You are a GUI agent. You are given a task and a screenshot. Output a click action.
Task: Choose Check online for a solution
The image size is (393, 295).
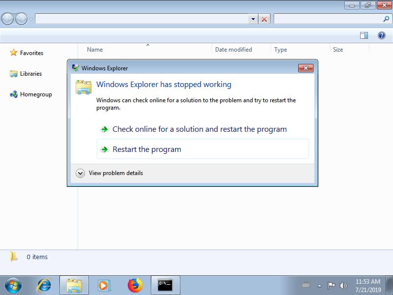203,129
